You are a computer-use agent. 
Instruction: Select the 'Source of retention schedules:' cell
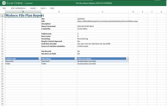point(59,46)
